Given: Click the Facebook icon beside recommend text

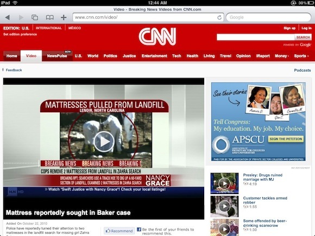Looking at the screenshot, I should (x=139, y=229).
